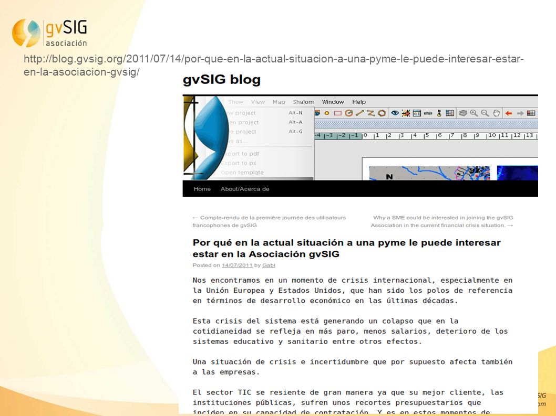Click the insert legend window icon

point(417,113)
